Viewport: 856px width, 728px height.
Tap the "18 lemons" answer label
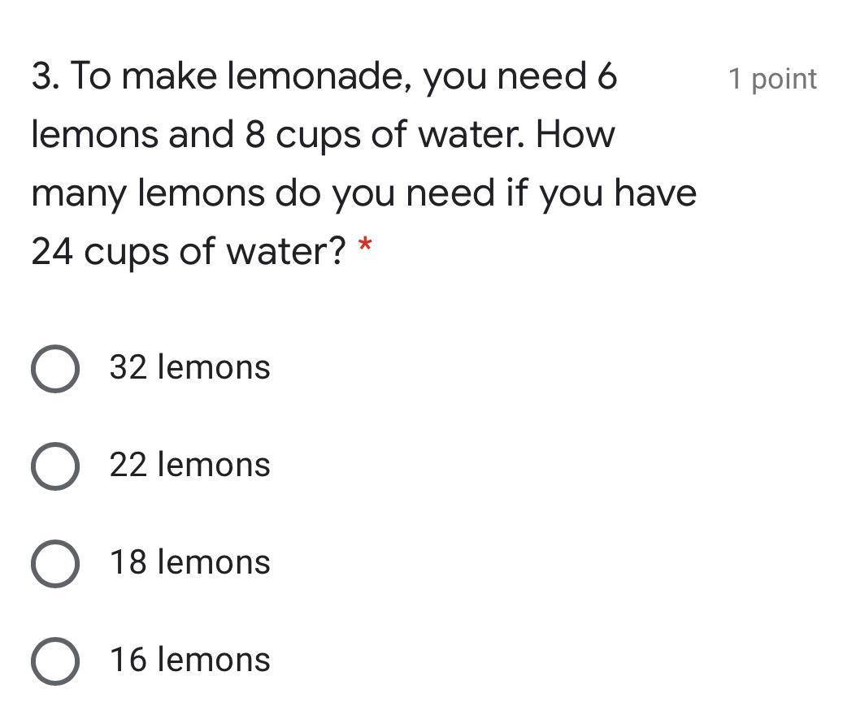coord(189,562)
